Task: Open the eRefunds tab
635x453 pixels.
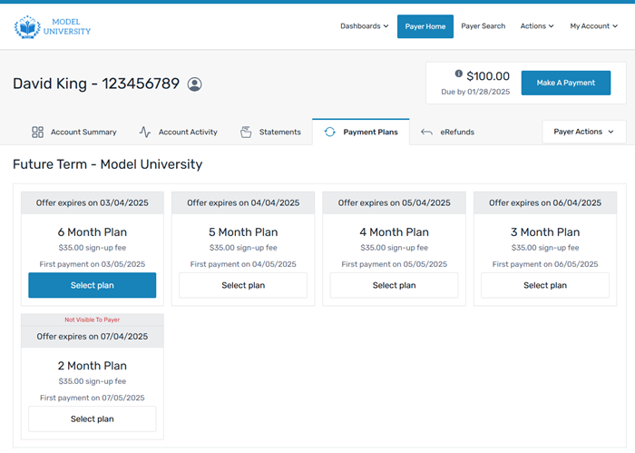Action: [456, 132]
